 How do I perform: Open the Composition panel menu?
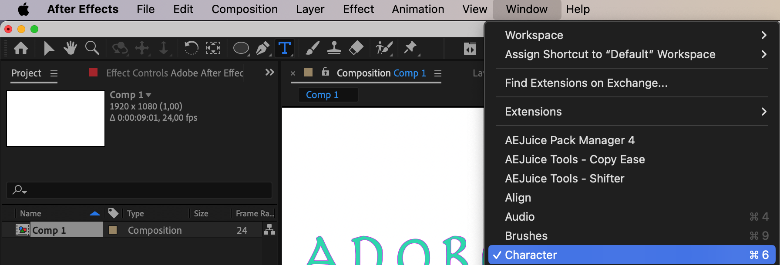(438, 73)
